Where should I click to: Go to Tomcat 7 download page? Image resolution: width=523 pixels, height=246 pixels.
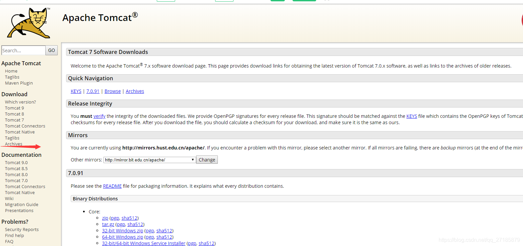14,120
